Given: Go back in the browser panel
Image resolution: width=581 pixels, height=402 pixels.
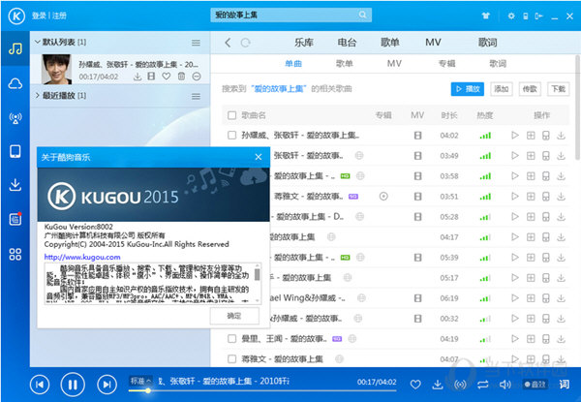Looking at the screenshot, I should (x=228, y=43).
